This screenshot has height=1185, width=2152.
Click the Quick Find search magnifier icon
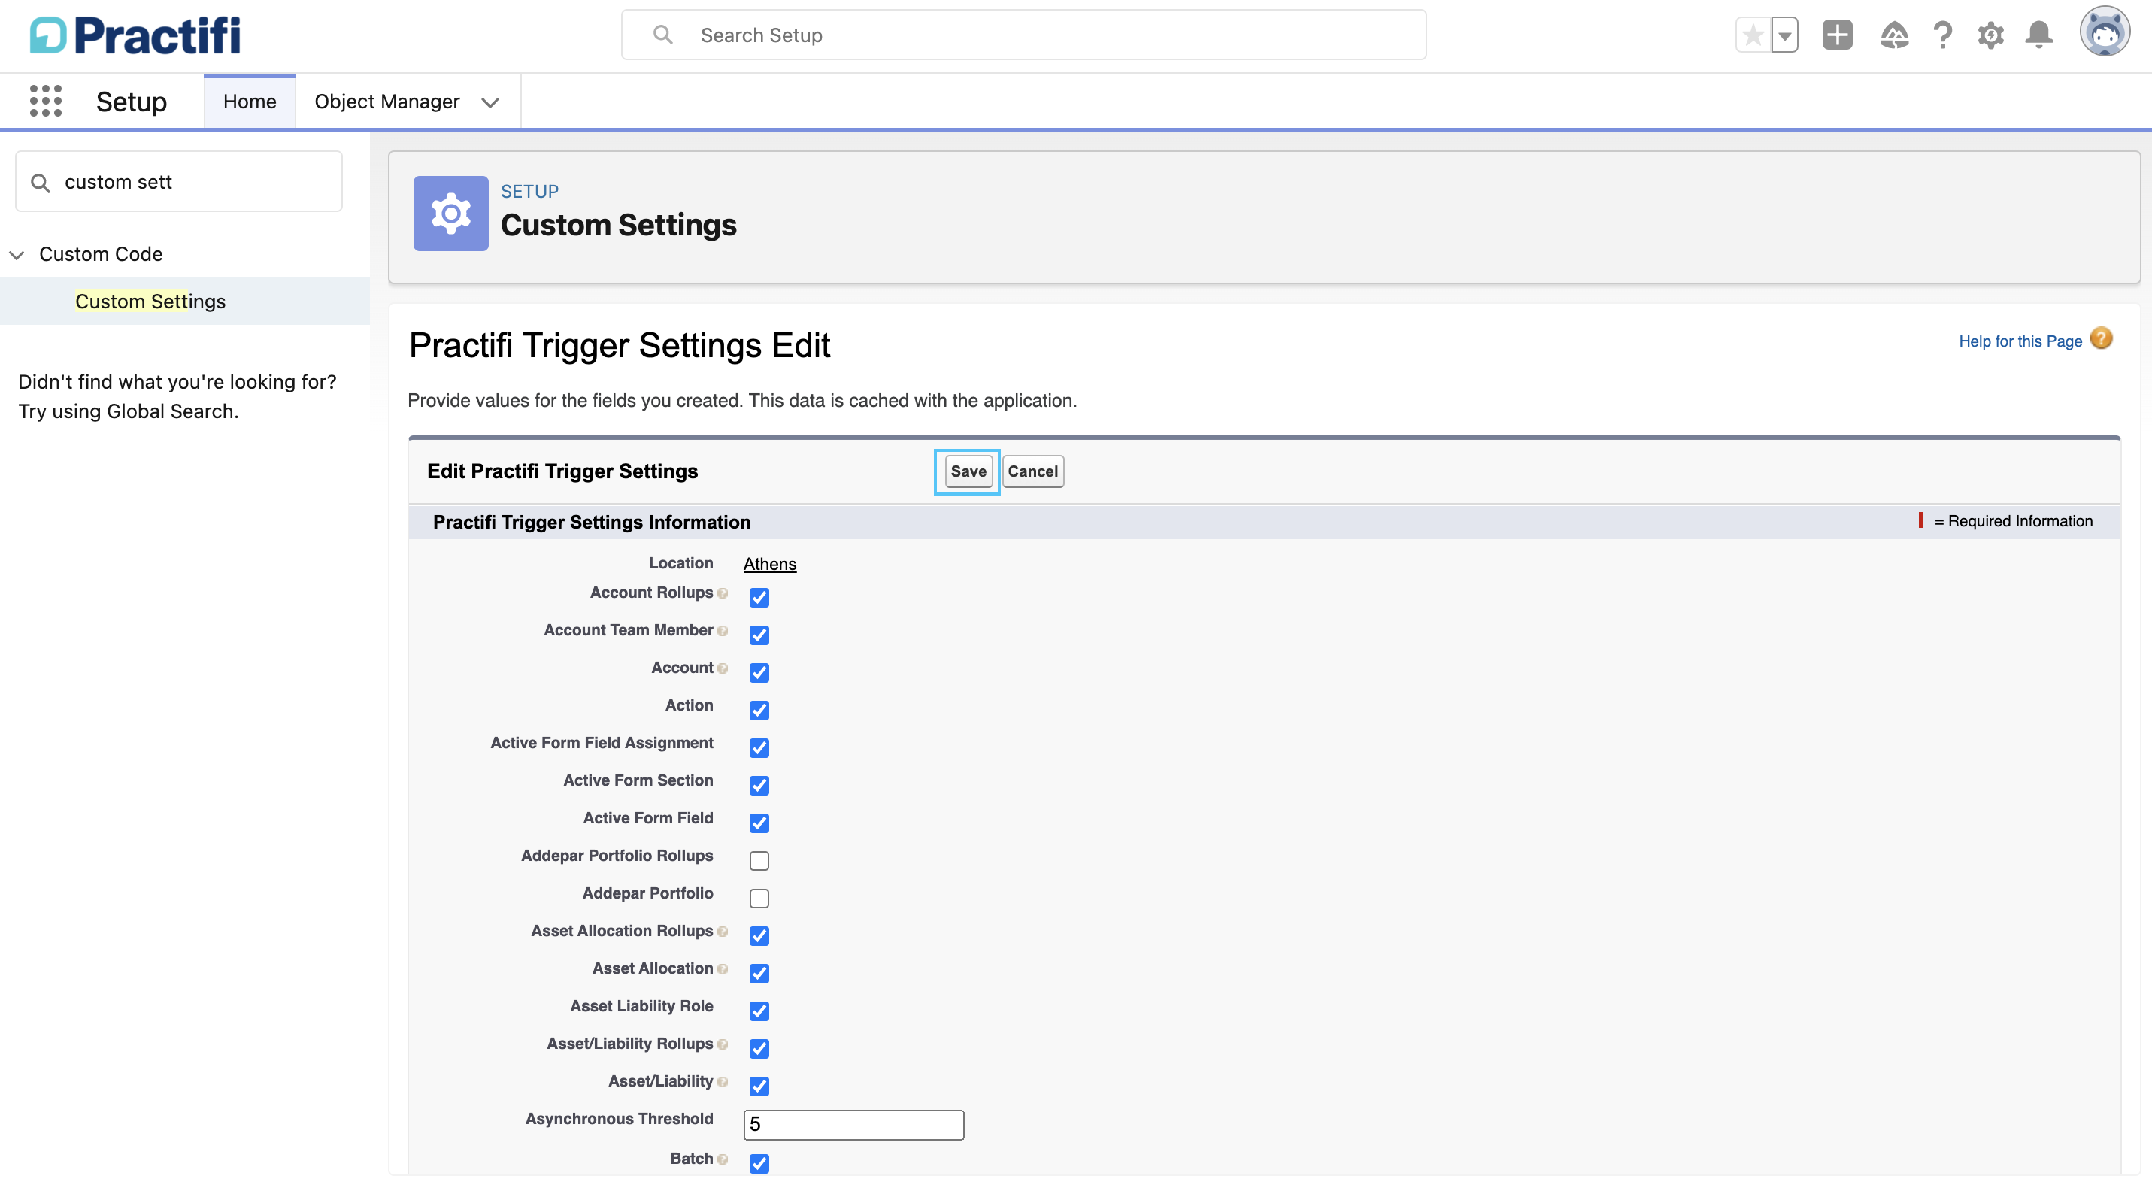(40, 183)
